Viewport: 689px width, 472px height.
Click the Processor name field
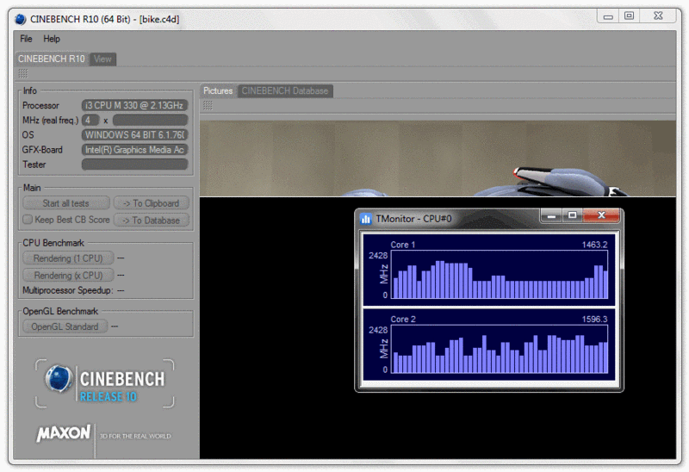tap(135, 105)
